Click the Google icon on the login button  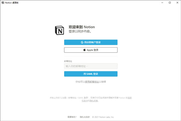tap(82, 42)
